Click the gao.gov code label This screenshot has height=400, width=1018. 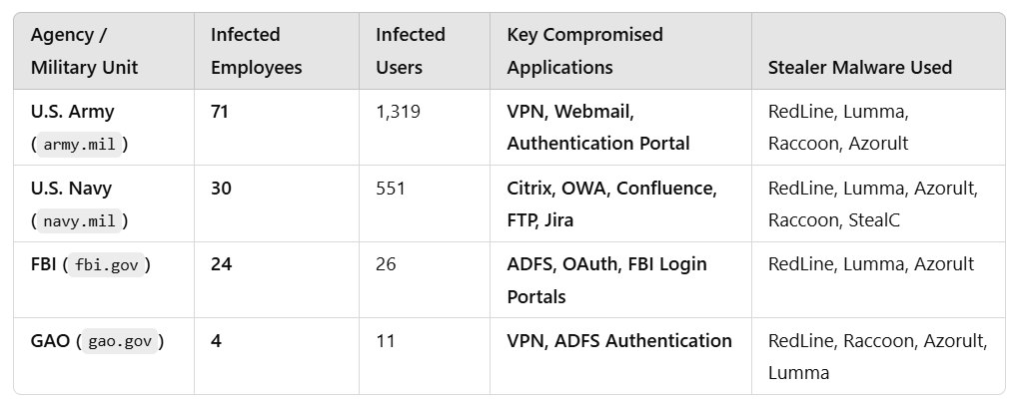[120, 342]
